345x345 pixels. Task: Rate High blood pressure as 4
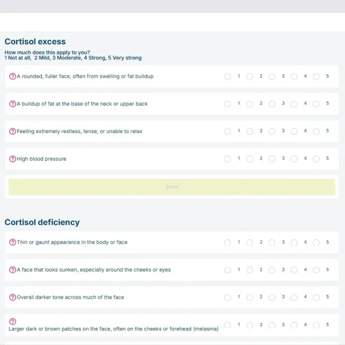point(294,159)
